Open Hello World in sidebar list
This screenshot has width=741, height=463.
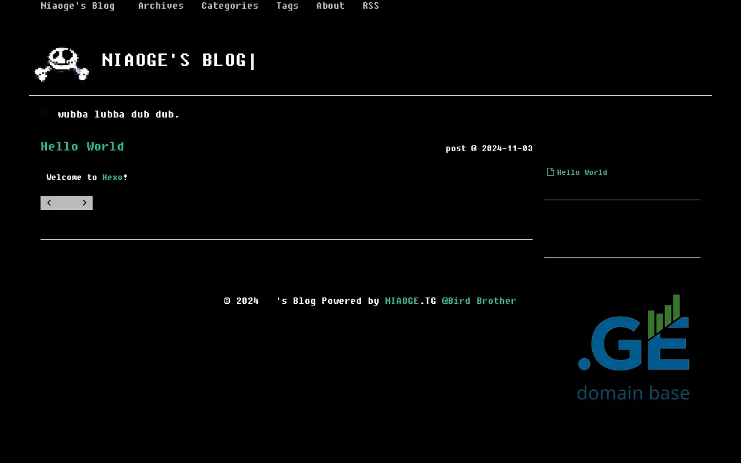pos(582,172)
